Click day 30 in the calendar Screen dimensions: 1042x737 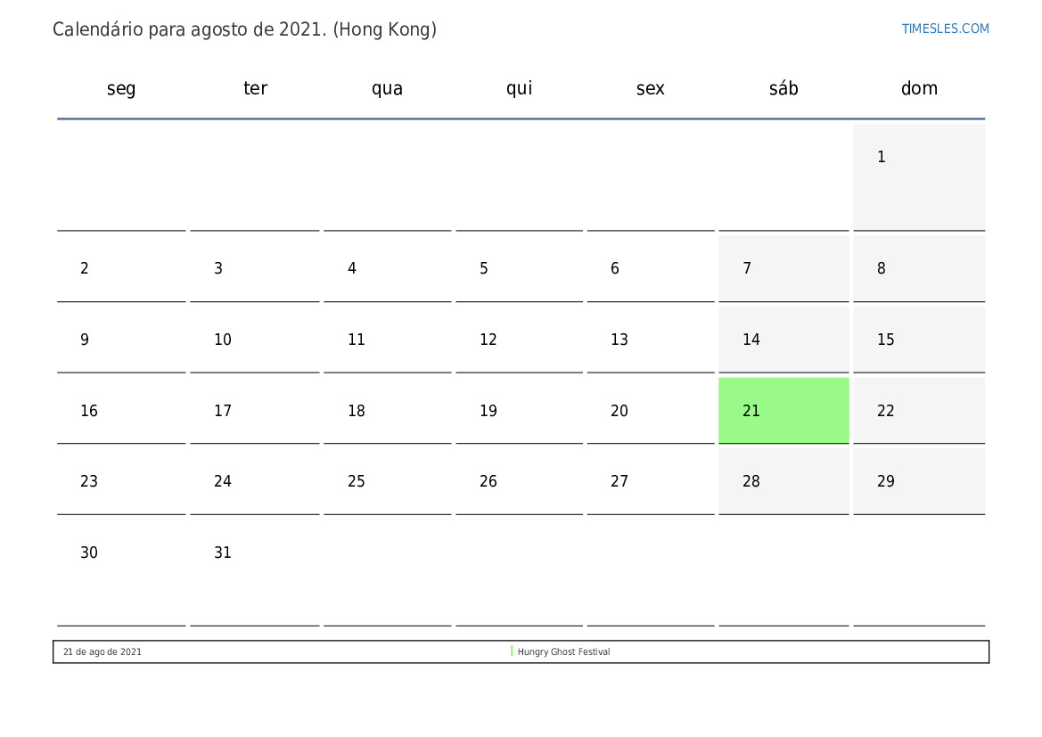tap(121, 572)
